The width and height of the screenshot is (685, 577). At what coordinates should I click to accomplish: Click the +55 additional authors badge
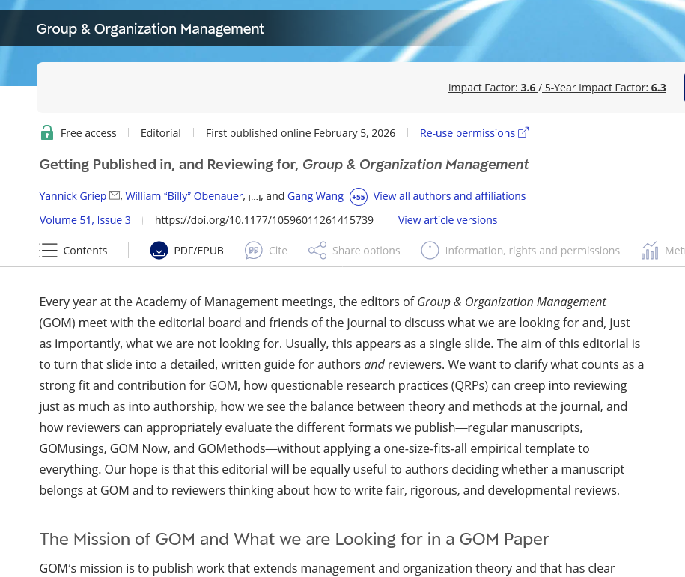click(x=359, y=197)
